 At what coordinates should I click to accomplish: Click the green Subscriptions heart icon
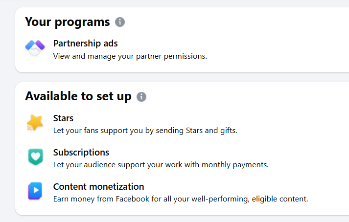click(35, 157)
